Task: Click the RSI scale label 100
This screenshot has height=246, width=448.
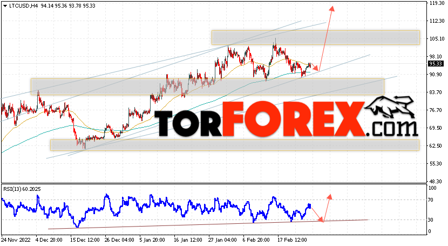Action: click(x=432, y=188)
